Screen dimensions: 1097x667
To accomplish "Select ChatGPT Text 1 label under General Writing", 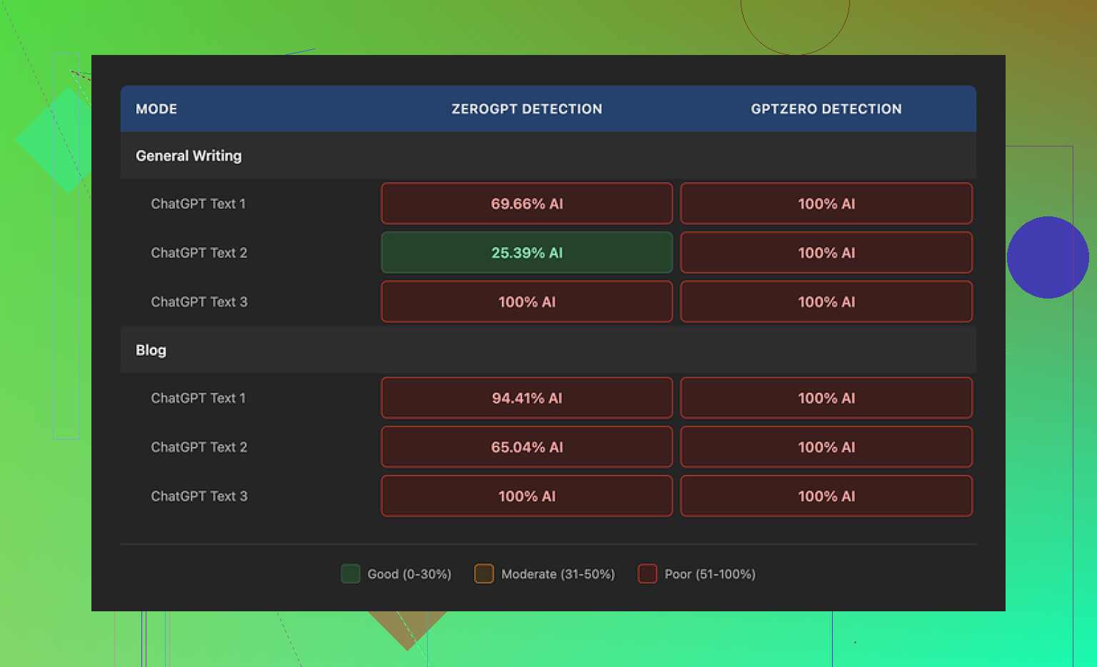I will 198,204.
